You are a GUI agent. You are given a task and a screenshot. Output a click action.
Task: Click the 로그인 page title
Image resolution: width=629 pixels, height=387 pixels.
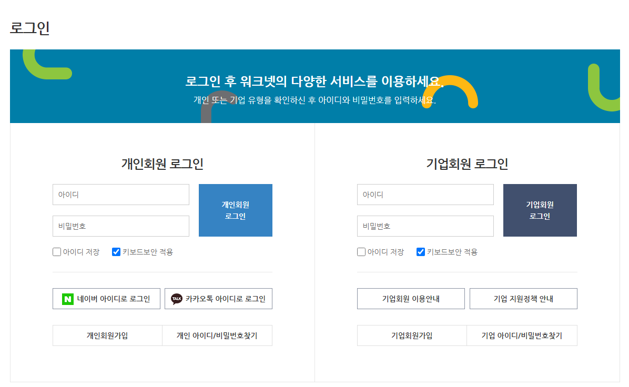[x=29, y=28]
